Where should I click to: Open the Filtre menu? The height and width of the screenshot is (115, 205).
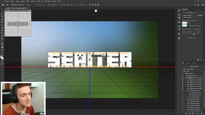click(x=39, y=1)
